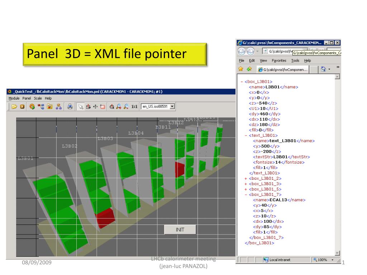Image resolution: width=367 pixels, height=275 pixels.
Task: Close the panel with the orange X icon
Action: coord(22,107)
